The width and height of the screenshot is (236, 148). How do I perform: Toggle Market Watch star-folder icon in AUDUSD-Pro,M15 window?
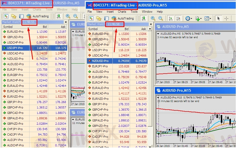pyautogui.click(x=99, y=18)
